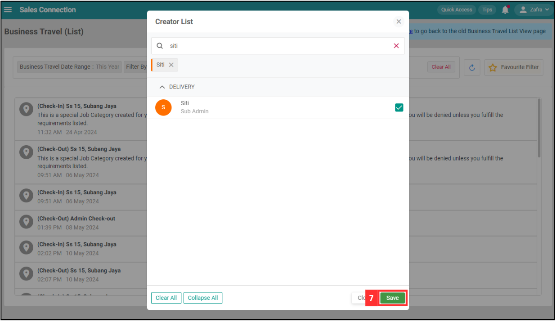Image resolution: width=556 pixels, height=321 pixels.
Task: Click the Business Travel (List) heading
Action: [44, 32]
